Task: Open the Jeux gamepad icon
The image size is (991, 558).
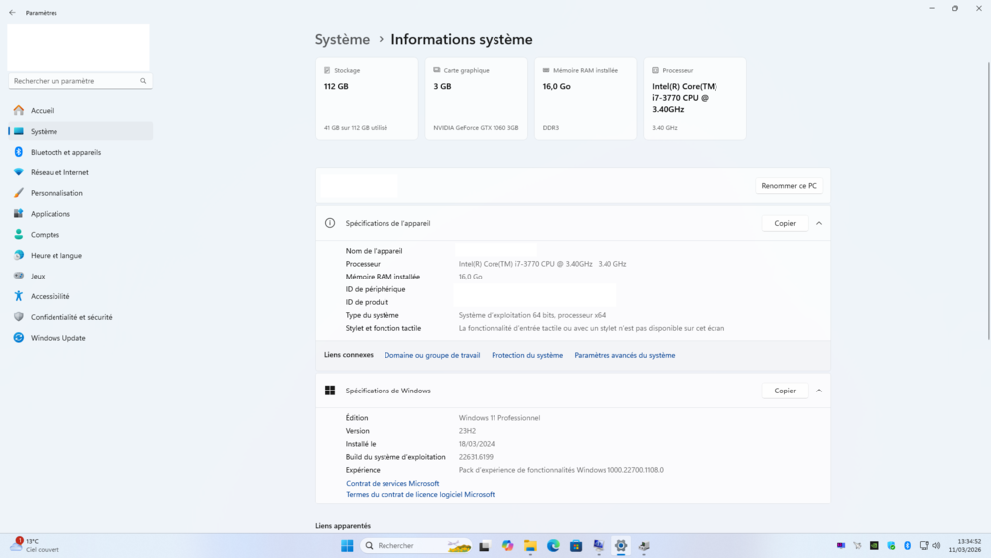Action: [19, 276]
